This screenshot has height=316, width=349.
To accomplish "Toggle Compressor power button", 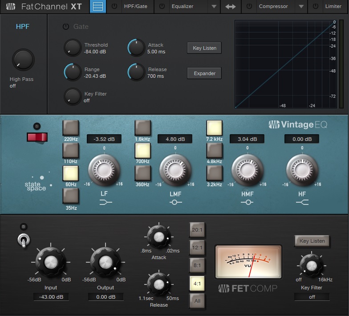I will (x=249, y=6).
